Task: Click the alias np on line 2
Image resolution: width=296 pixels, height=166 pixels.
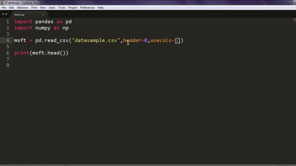Action: coord(66,28)
